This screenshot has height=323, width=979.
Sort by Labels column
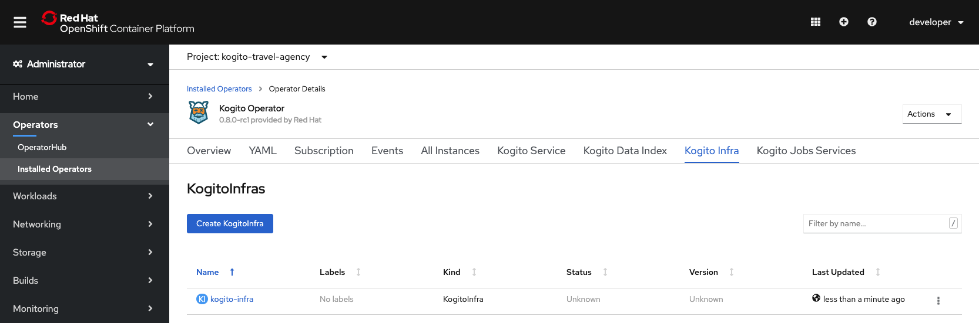tap(358, 272)
